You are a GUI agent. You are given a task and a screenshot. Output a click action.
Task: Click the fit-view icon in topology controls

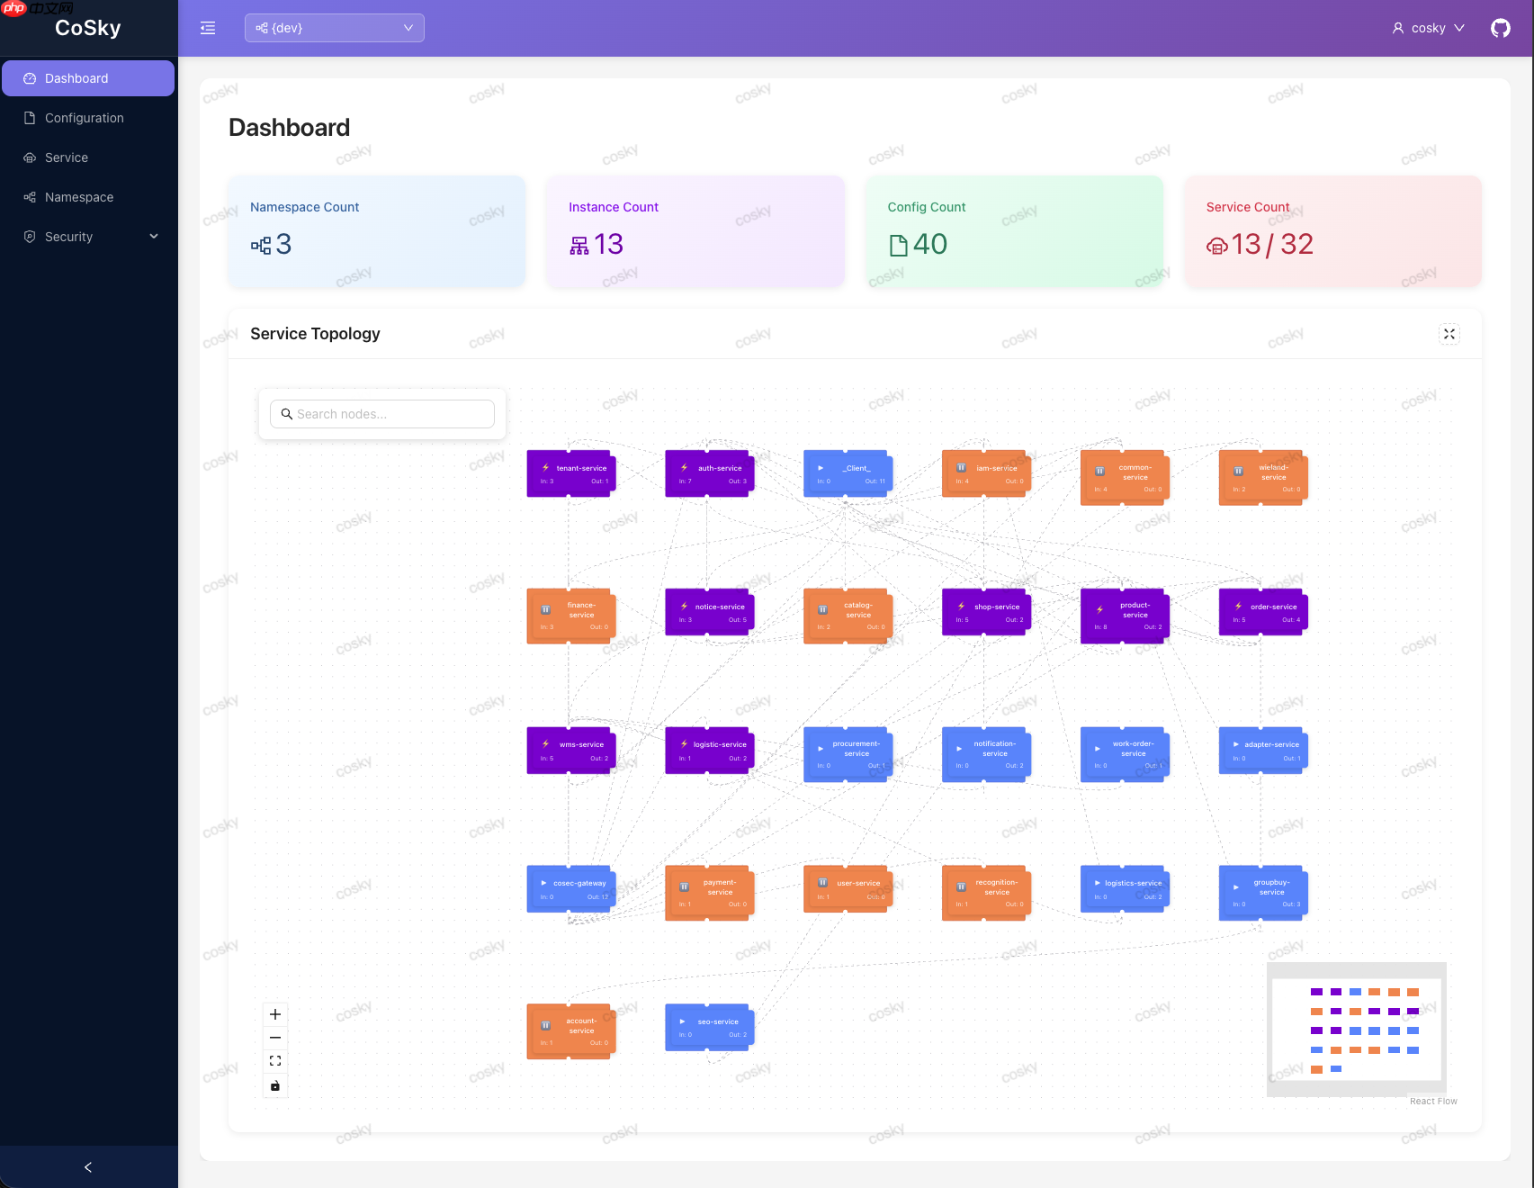point(275,1060)
